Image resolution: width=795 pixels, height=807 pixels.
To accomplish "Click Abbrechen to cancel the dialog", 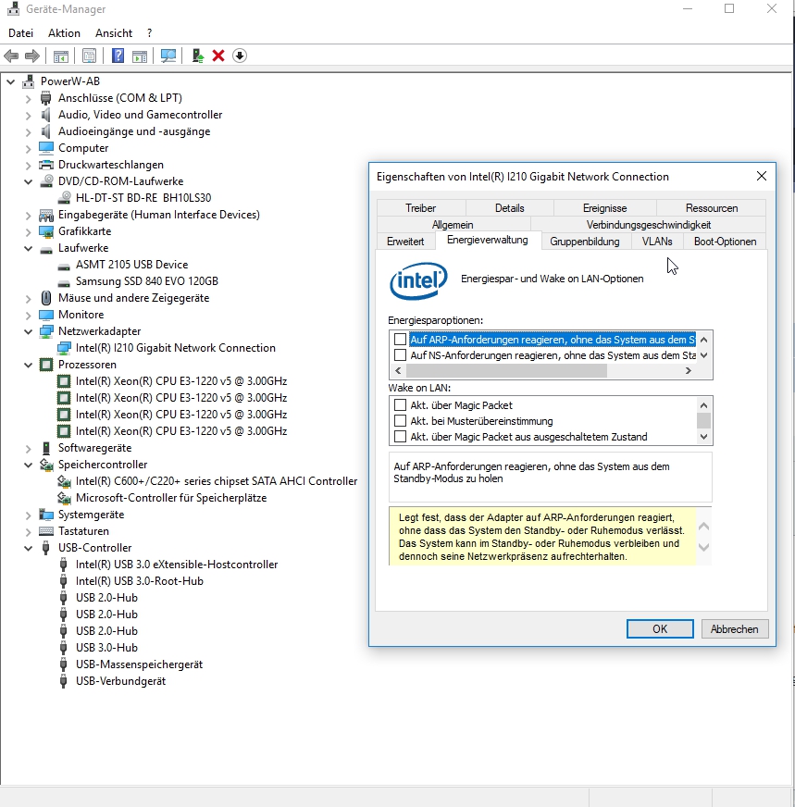I will [x=734, y=629].
